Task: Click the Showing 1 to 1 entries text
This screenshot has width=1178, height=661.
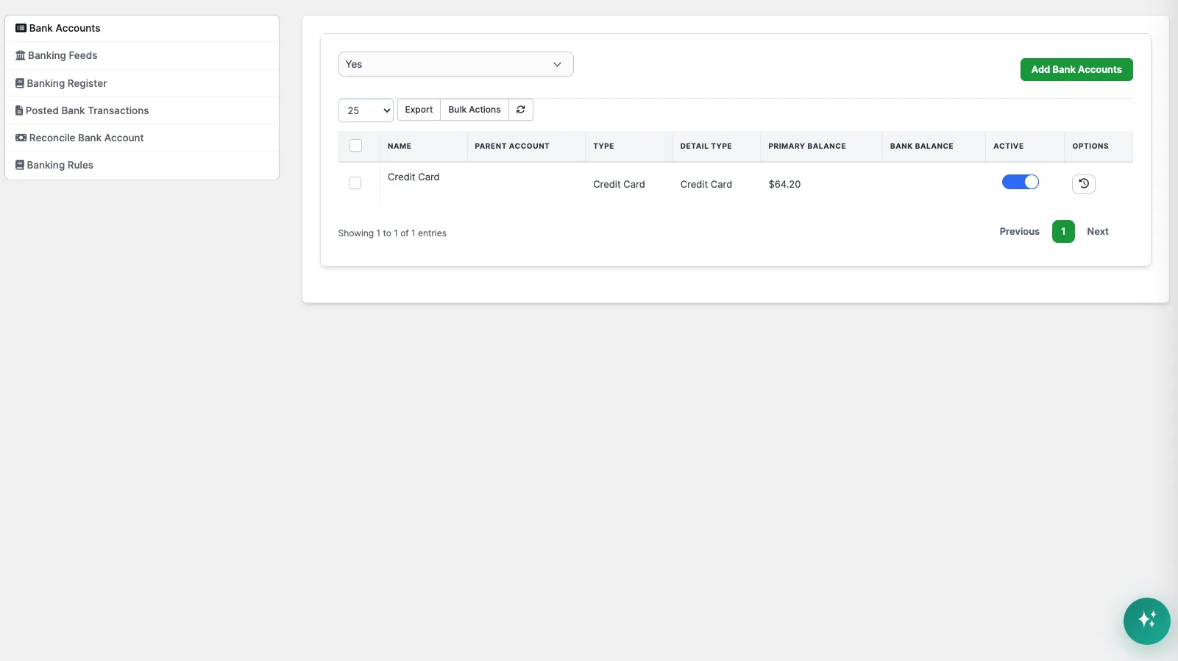Action: click(x=392, y=233)
